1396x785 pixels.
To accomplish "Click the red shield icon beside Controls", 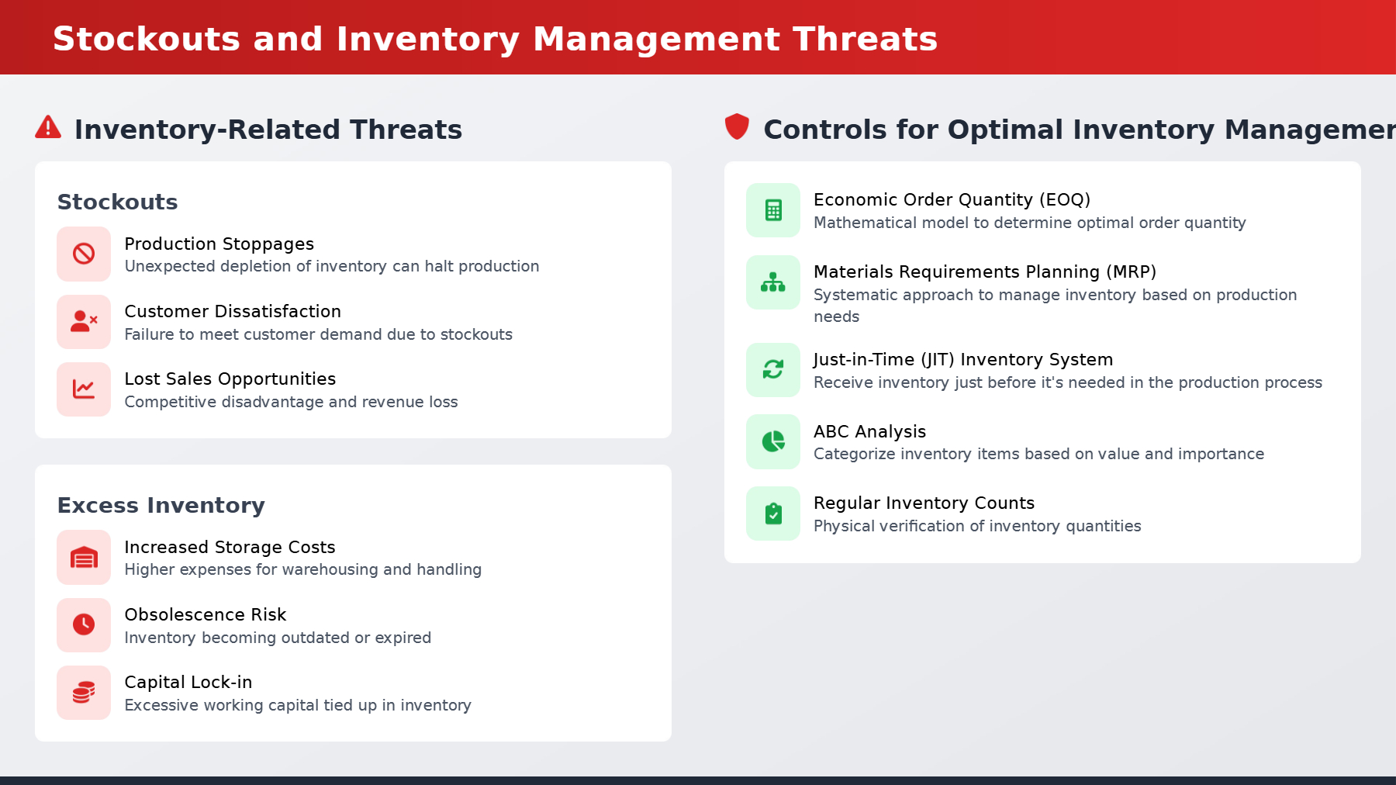I will [x=737, y=126].
